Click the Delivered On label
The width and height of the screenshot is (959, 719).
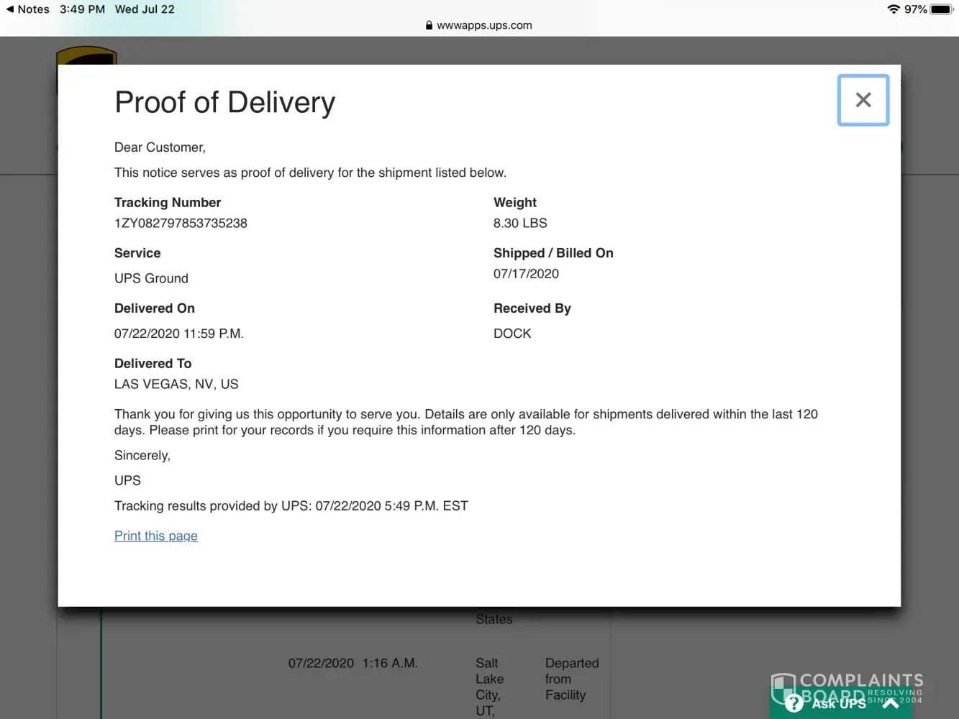[155, 308]
